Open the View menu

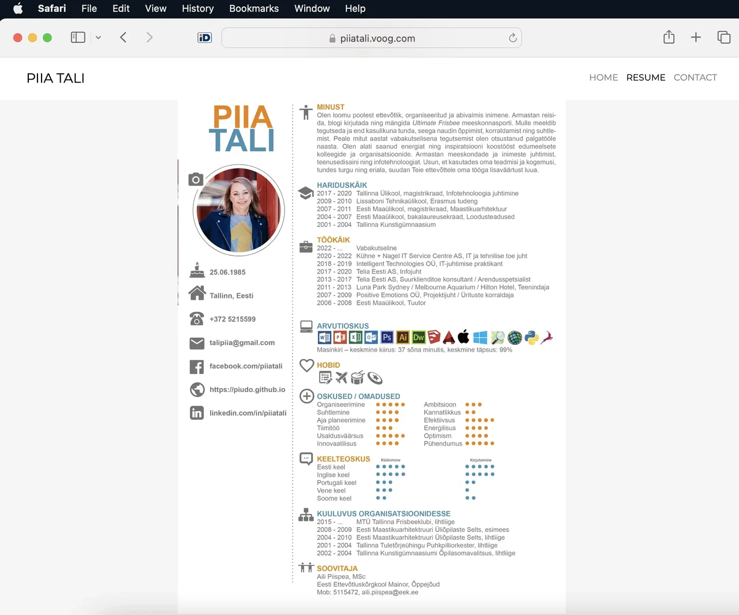pos(156,9)
